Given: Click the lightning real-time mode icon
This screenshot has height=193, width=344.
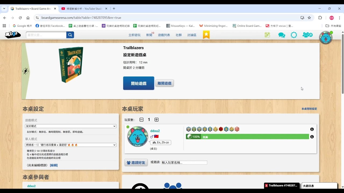Looking at the screenshot, I should click(x=25, y=71).
